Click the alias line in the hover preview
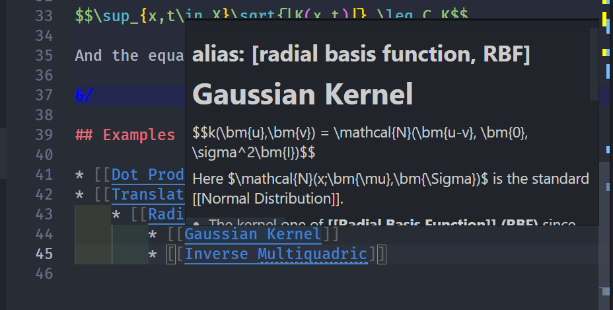Image resolution: width=613 pixels, height=310 pixels. pos(361,54)
